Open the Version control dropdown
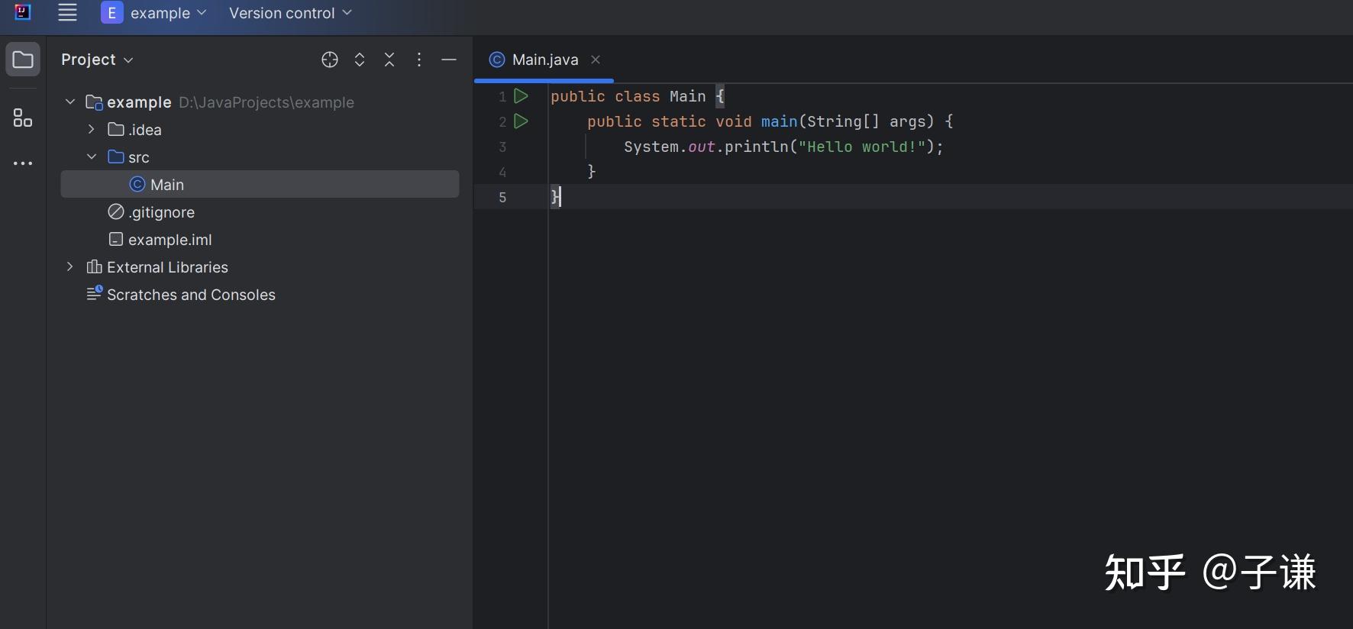Screen dimensions: 1353x629 pyautogui.click(x=290, y=13)
